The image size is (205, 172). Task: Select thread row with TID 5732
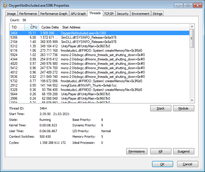(x=100, y=81)
